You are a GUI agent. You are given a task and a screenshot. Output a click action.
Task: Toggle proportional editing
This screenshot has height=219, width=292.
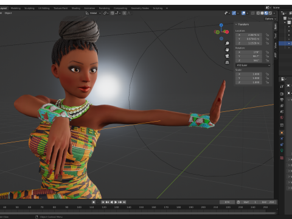(124, 13)
